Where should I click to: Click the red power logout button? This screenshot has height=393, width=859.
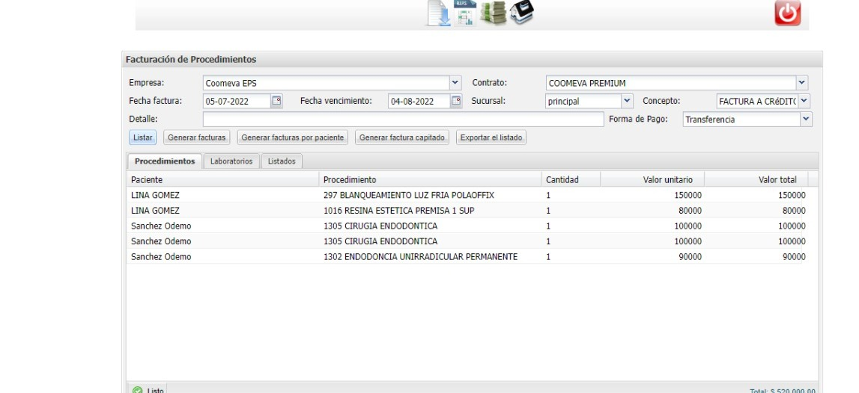pyautogui.click(x=787, y=13)
